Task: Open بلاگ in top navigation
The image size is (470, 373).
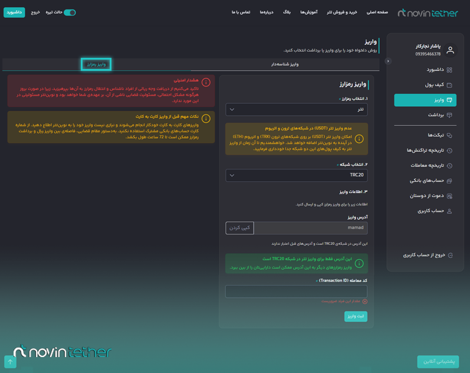Action: coord(287,12)
